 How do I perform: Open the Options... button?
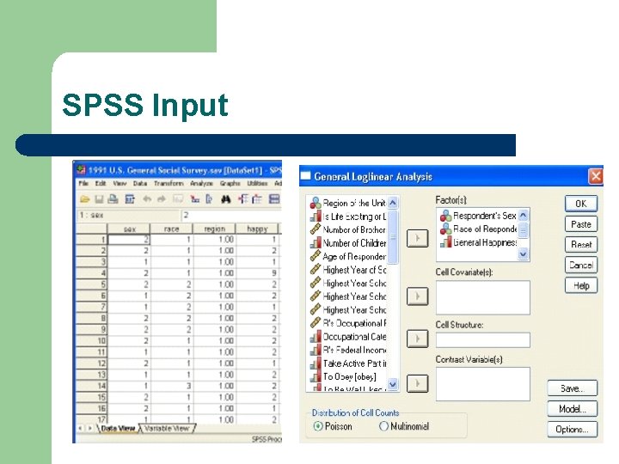573,430
